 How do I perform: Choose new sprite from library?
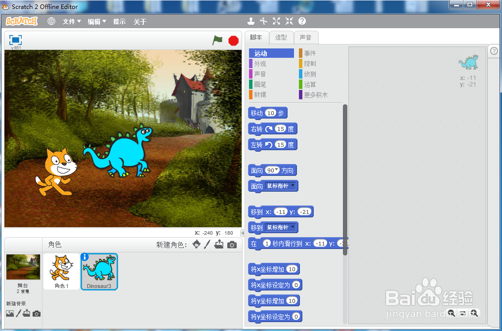tap(196, 244)
